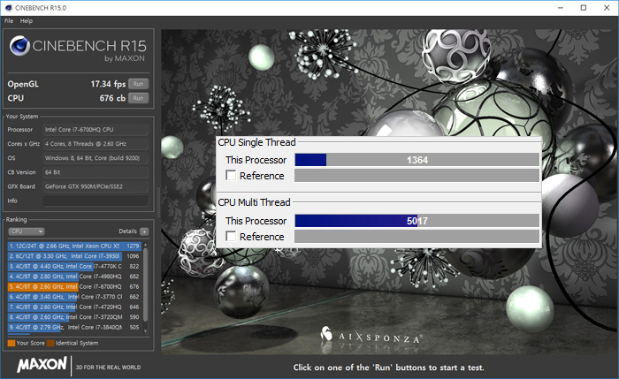Click the MAXON logo at bottom left
This screenshot has height=379, width=619.
point(42,365)
